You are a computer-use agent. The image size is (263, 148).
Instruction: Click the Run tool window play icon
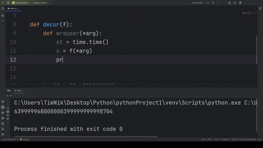pos(3,107)
